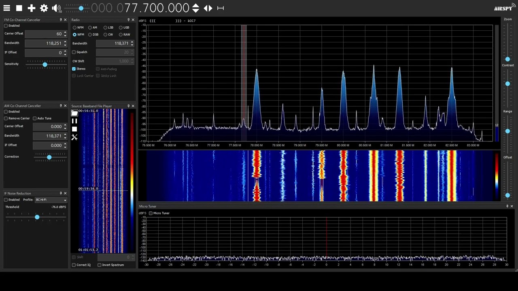Click the 77.700.000 frequency display
The image size is (518, 291).
140,8
